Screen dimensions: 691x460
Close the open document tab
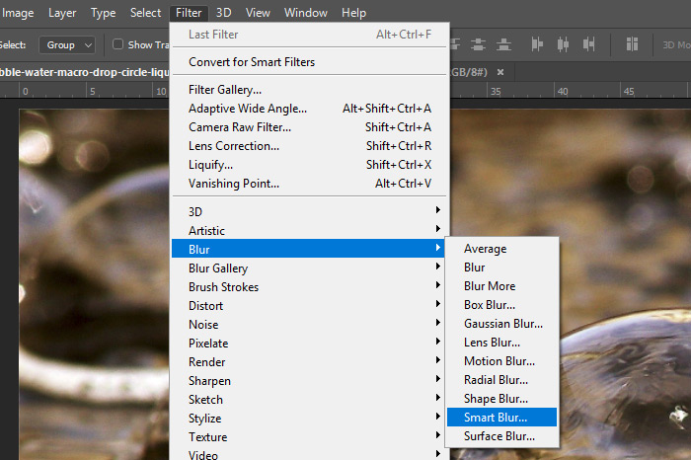(x=500, y=72)
